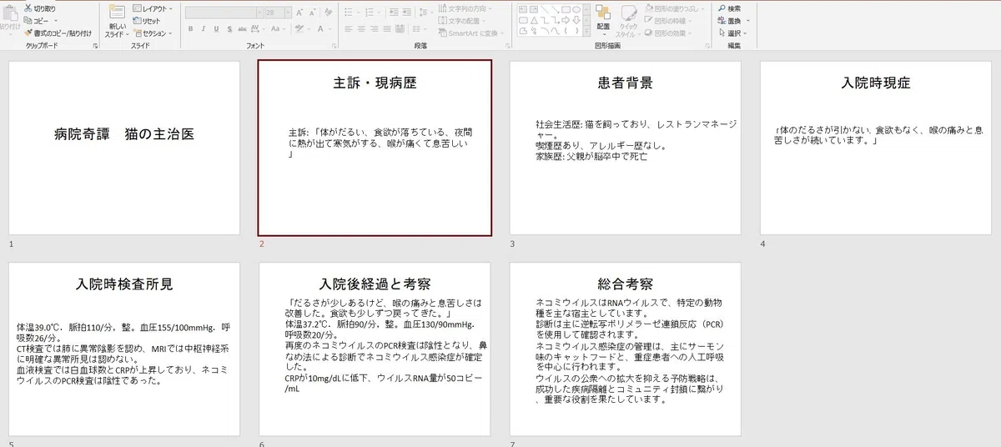Align paragraph text to the left
This screenshot has width=1001, height=447.
coord(349,28)
